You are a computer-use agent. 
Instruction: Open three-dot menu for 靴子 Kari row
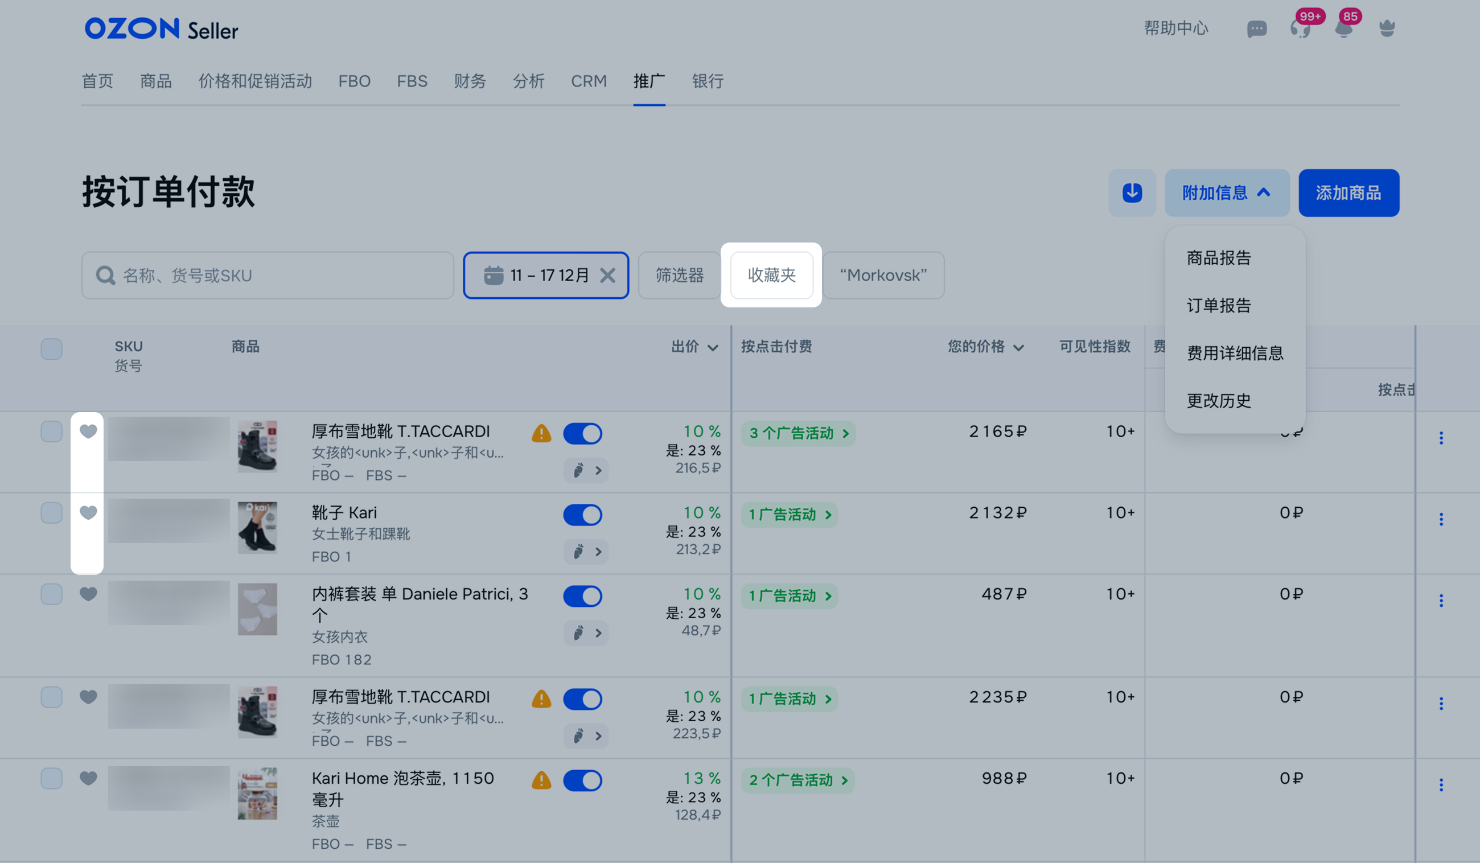(x=1441, y=519)
